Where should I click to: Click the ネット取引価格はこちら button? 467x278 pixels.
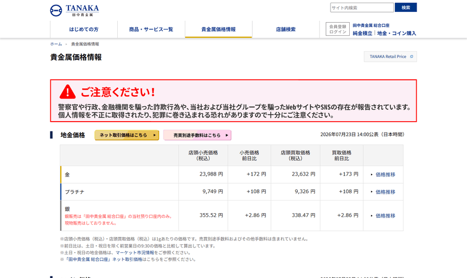[127, 135]
